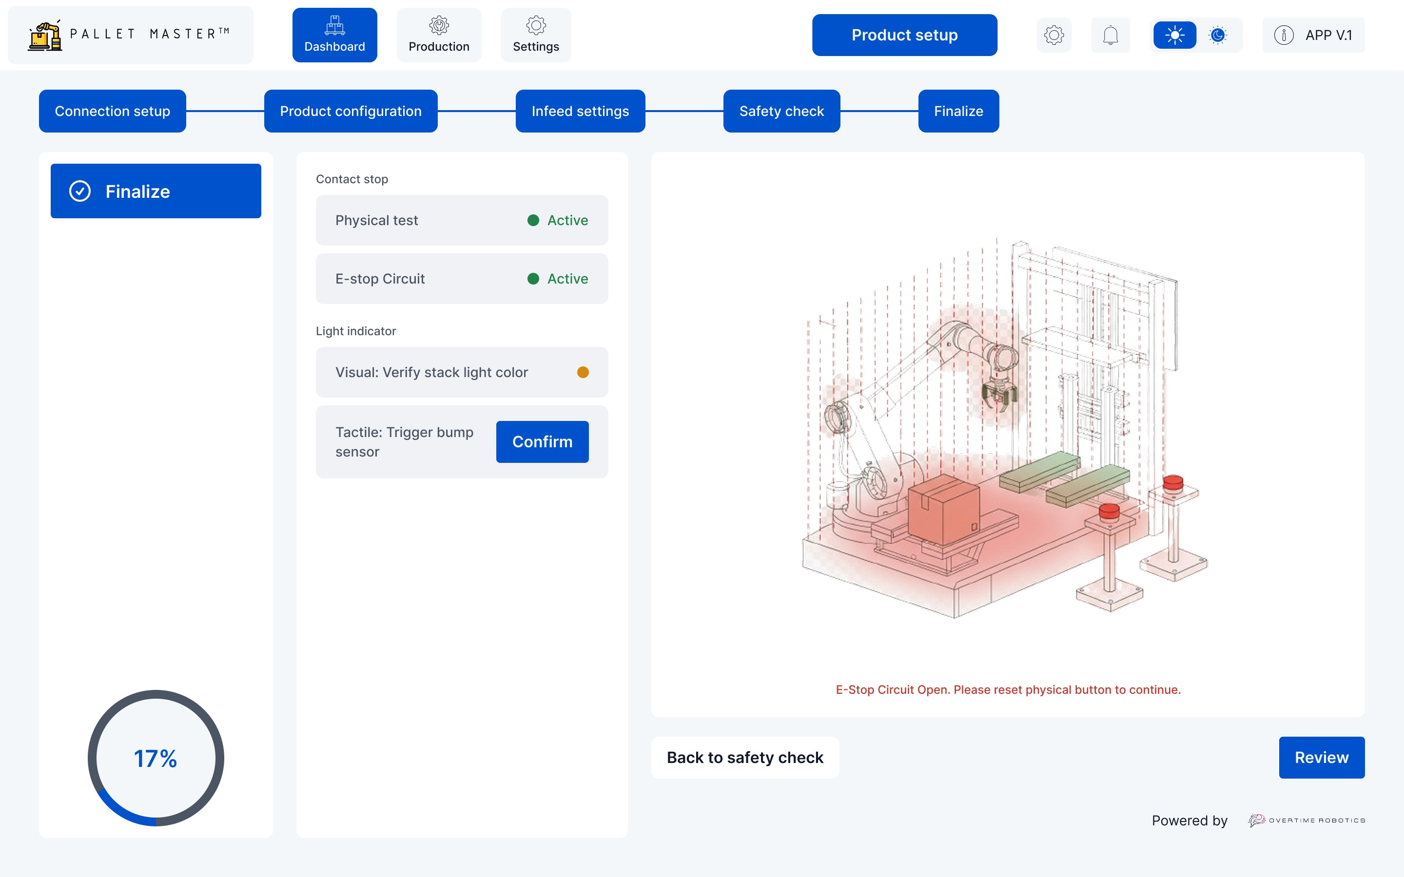Click the 17% circular progress indicator

pyautogui.click(x=156, y=758)
